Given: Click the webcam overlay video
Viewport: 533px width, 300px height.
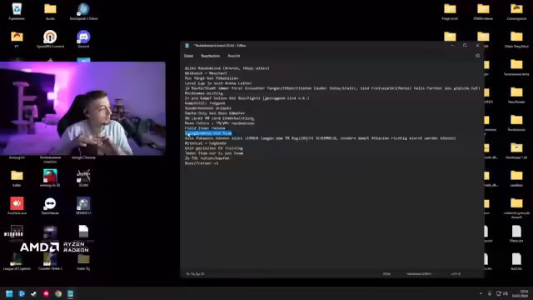Looking at the screenshot, I should tap(82, 108).
